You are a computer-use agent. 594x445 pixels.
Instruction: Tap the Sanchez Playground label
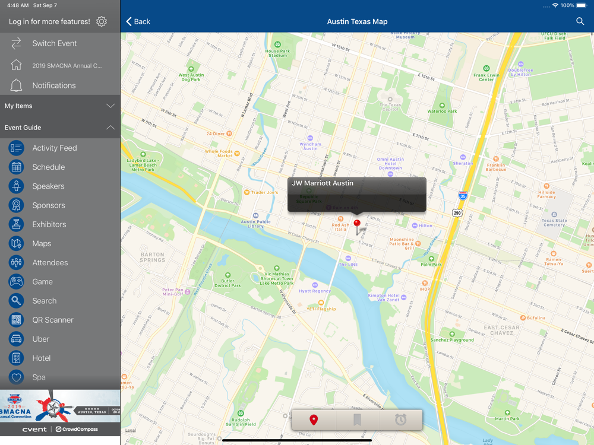pyautogui.click(x=452, y=340)
